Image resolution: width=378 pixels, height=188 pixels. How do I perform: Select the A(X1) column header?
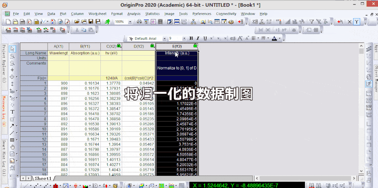(58, 46)
